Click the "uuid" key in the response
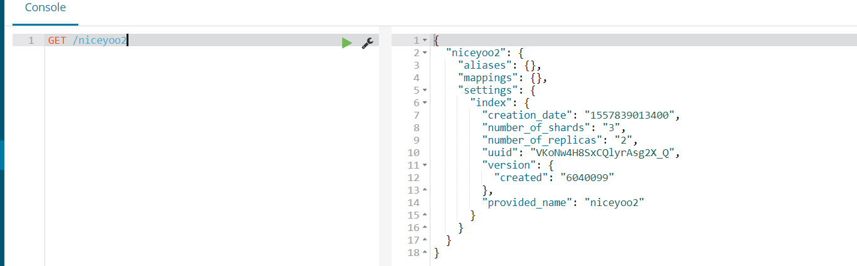This screenshot has width=857, height=266. point(501,153)
